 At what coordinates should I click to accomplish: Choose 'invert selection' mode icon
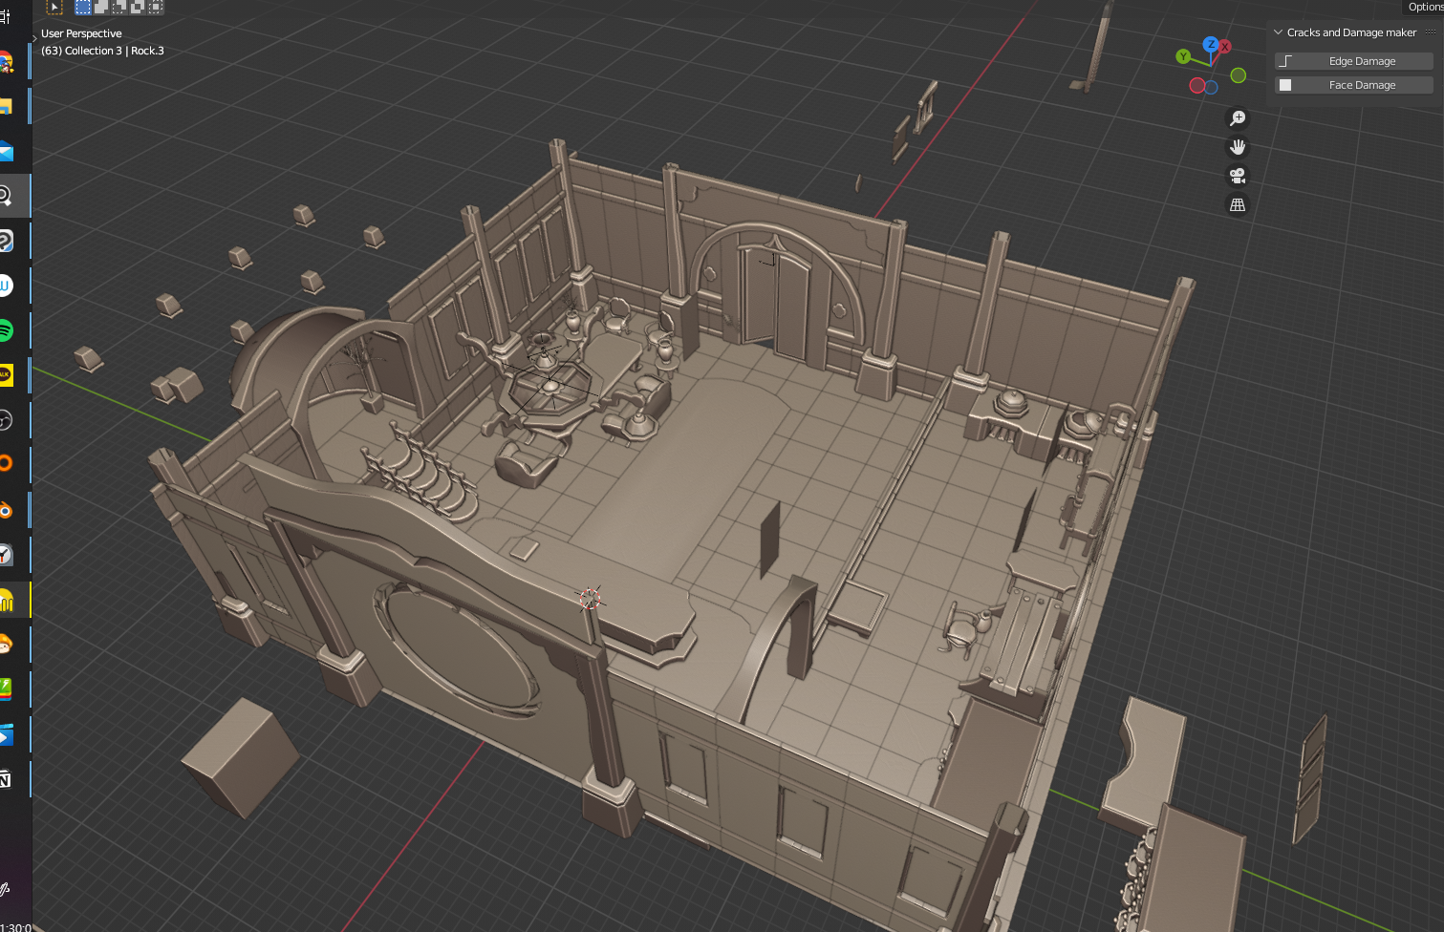[x=138, y=7]
